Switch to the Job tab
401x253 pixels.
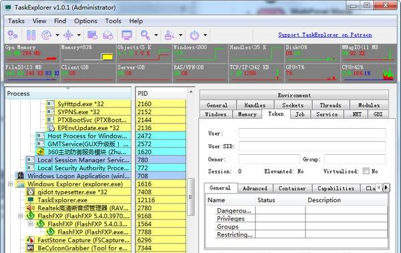[x=300, y=114]
